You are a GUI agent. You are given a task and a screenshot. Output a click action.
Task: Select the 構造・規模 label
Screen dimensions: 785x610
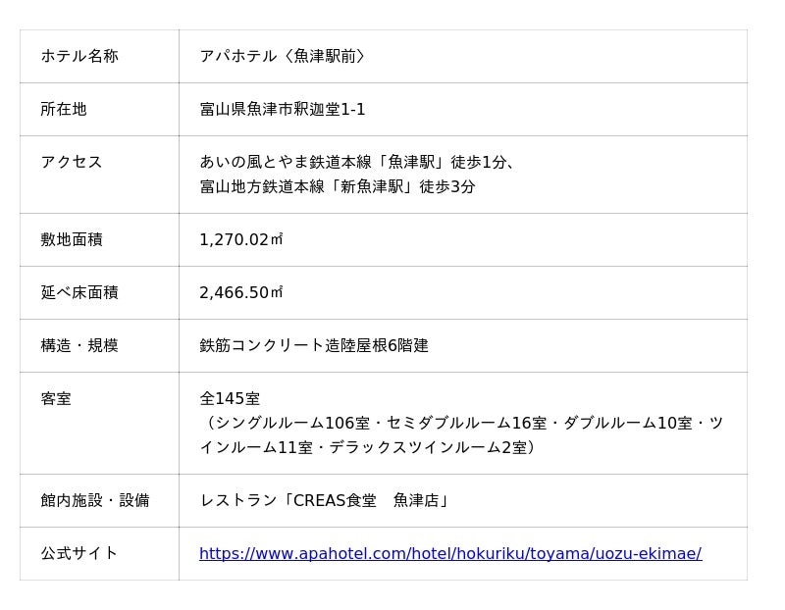point(79,345)
